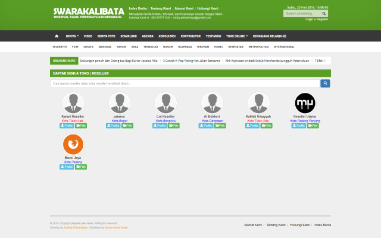
Task: Open the Konsultasi menu item
Action: pyautogui.click(x=167, y=36)
